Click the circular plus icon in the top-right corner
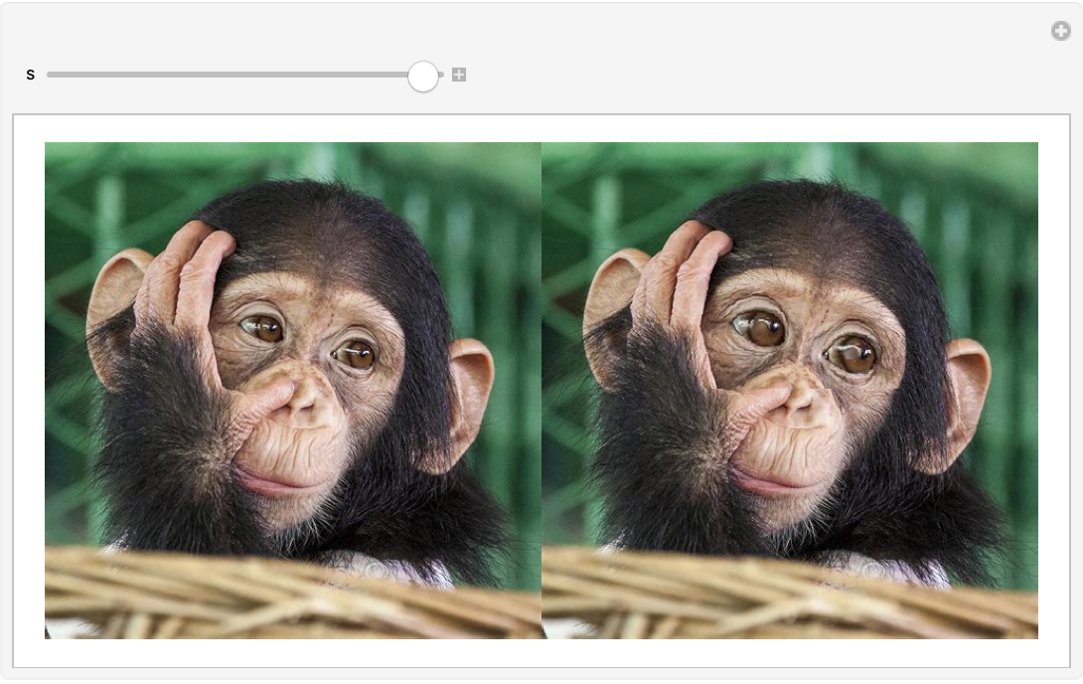Screen dimensions: 1083x684 pyautogui.click(x=1061, y=32)
